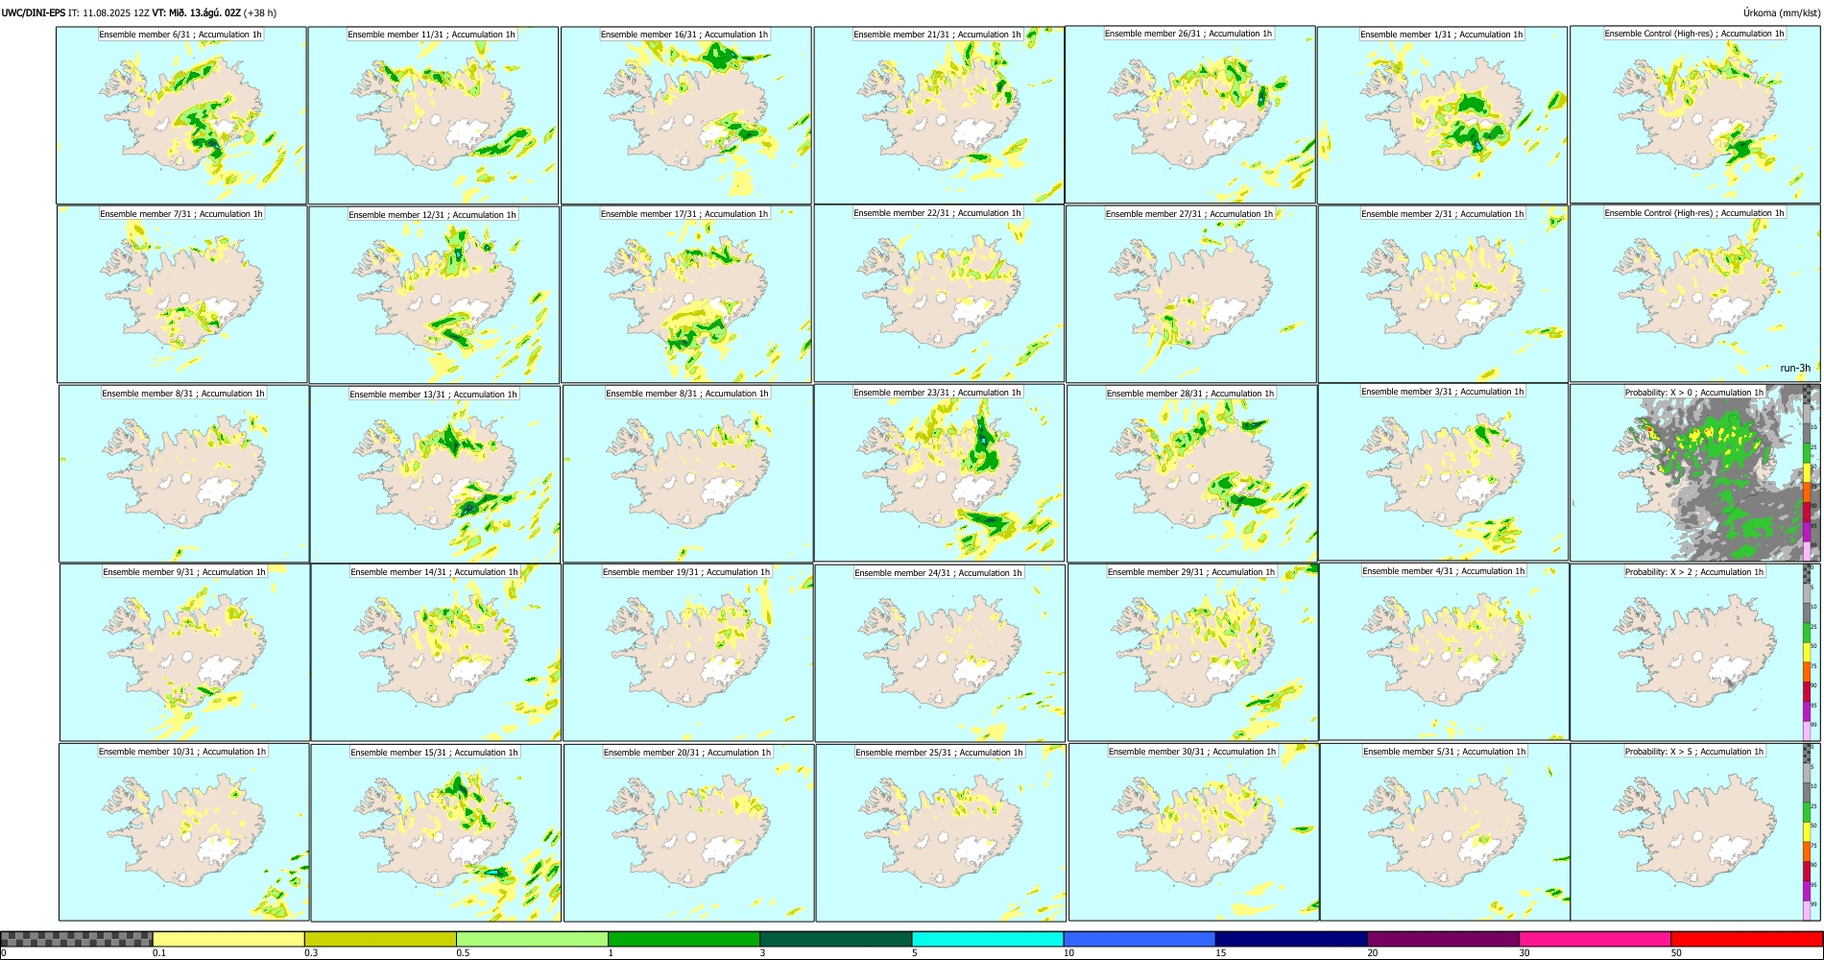
Task: Click the 'Ensemble member 9/31' title label
Action: pos(184,572)
